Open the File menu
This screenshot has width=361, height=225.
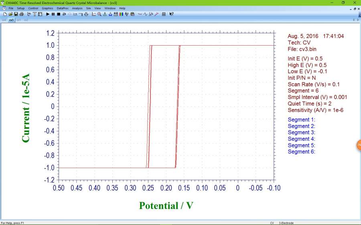pos(11,8)
